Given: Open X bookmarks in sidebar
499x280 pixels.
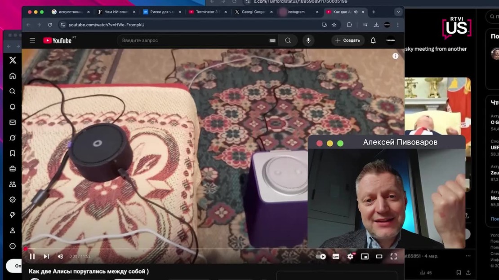Looking at the screenshot, I should 13,153.
